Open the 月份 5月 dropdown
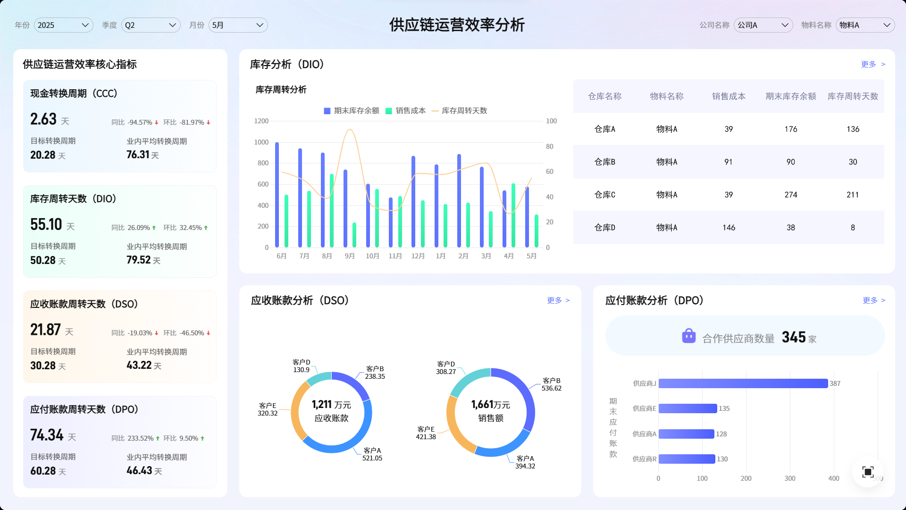 (238, 25)
